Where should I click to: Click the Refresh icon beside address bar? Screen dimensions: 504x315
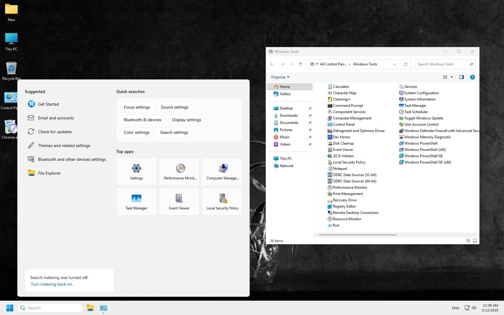pos(405,64)
